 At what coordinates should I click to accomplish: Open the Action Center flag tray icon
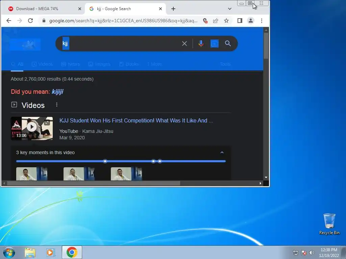click(304, 253)
